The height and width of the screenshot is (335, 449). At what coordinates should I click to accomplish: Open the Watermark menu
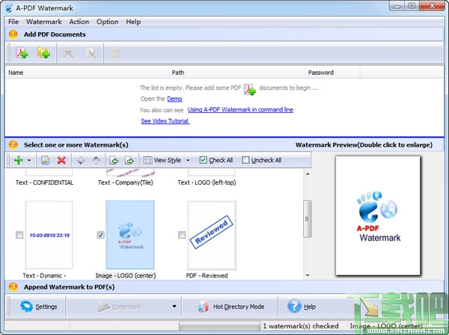coord(44,22)
